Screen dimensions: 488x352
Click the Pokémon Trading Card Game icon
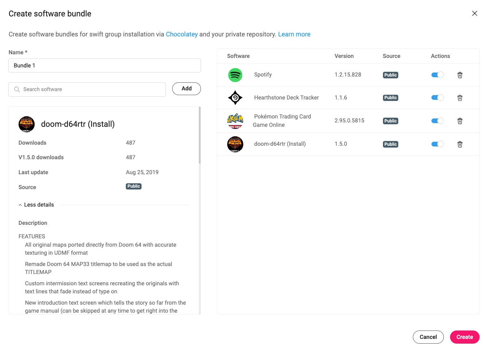[x=235, y=121]
